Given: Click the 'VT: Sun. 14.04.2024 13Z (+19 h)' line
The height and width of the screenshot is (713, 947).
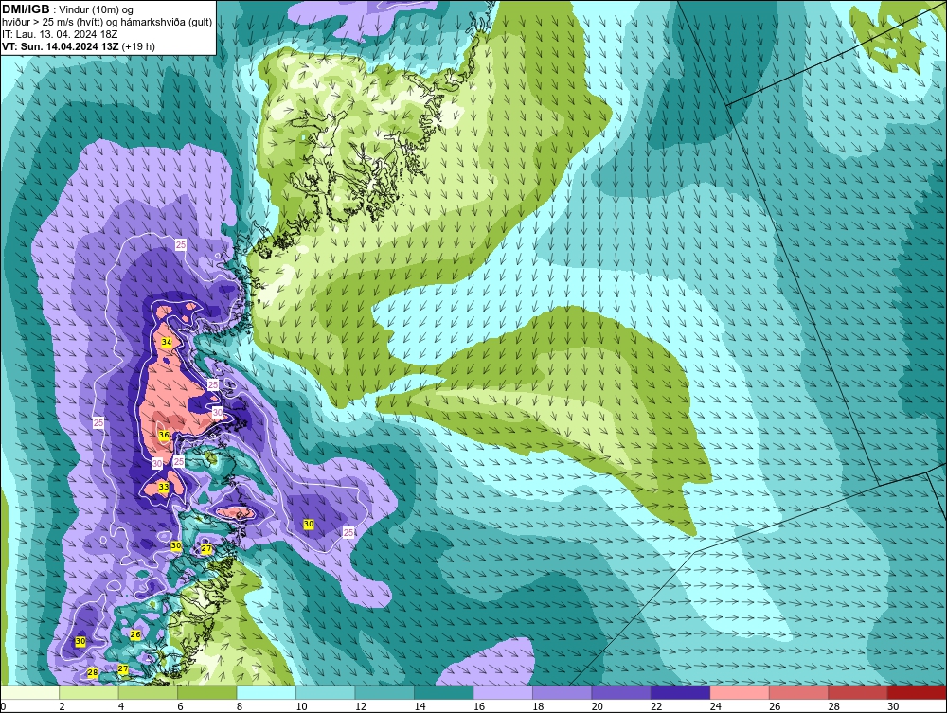Looking at the screenshot, I should tap(79, 46).
